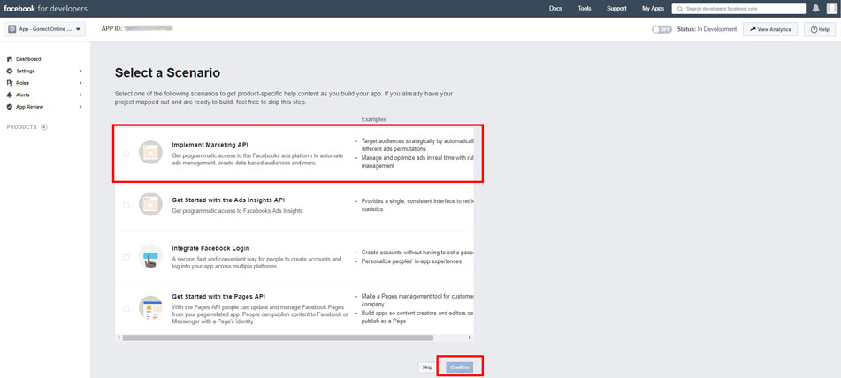
Task: Open the Tools menu
Action: tap(585, 9)
